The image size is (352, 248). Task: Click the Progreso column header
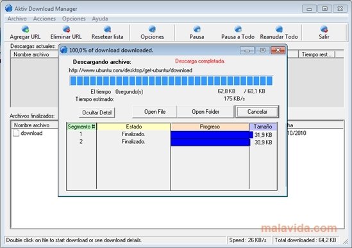tap(210, 127)
